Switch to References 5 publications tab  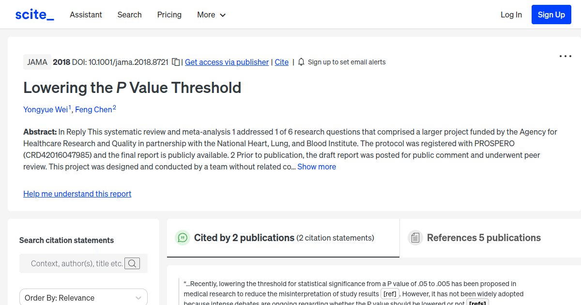(484, 238)
